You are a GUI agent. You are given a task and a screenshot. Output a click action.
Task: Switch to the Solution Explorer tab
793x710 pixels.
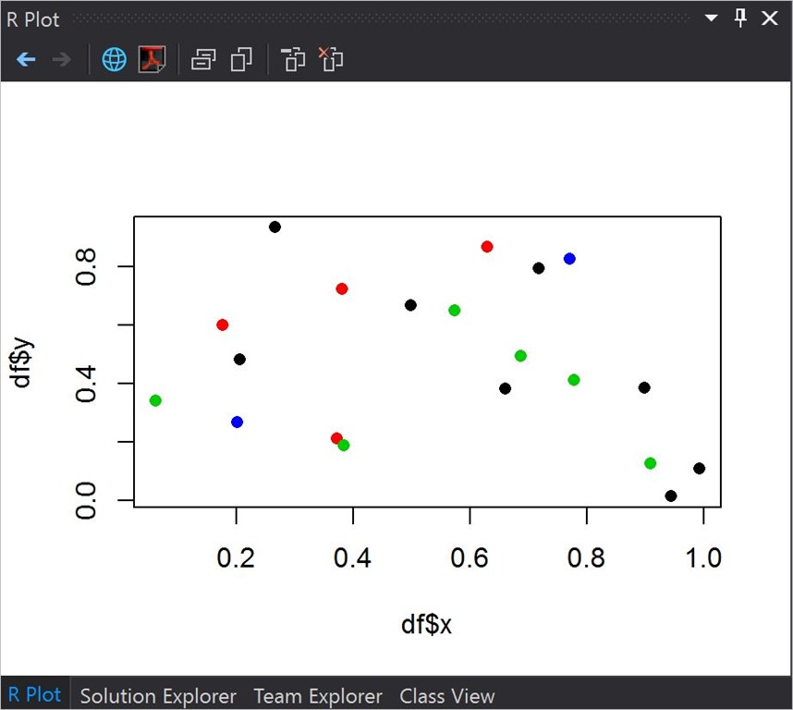158,695
